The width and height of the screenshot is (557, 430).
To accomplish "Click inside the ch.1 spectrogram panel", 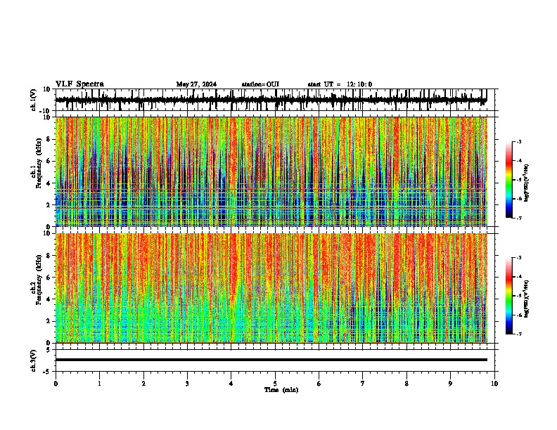I will 271,171.
